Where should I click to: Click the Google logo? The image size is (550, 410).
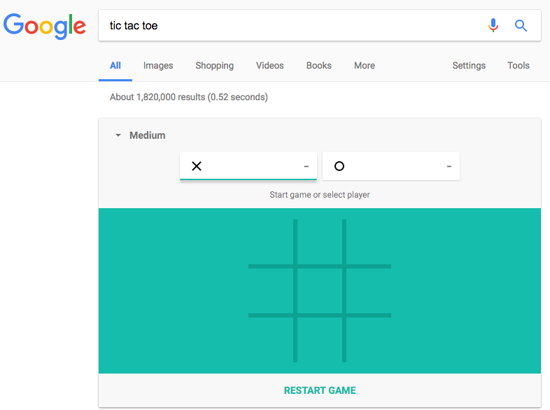point(45,26)
